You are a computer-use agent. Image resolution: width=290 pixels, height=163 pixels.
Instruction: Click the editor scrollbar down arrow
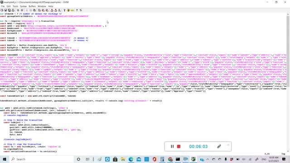(288, 151)
